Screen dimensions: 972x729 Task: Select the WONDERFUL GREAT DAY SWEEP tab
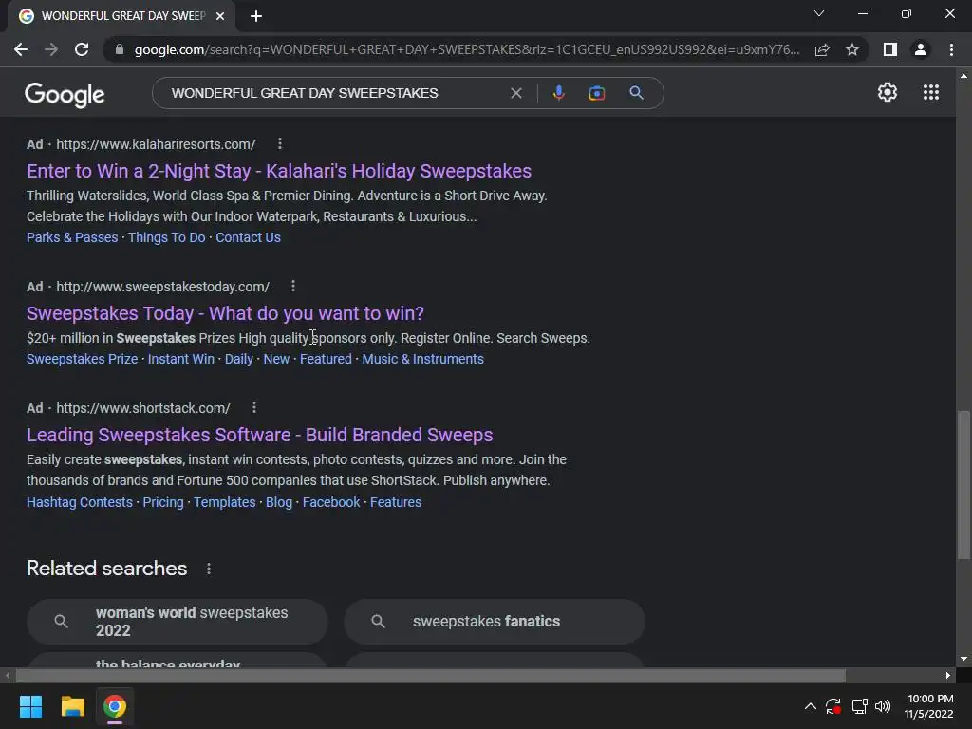(x=122, y=16)
